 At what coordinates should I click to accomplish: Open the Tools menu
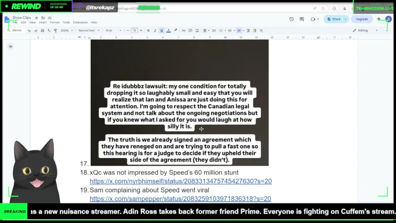pos(66,22)
